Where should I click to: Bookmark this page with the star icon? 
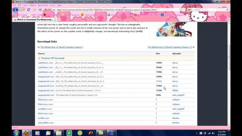tap(181, 10)
